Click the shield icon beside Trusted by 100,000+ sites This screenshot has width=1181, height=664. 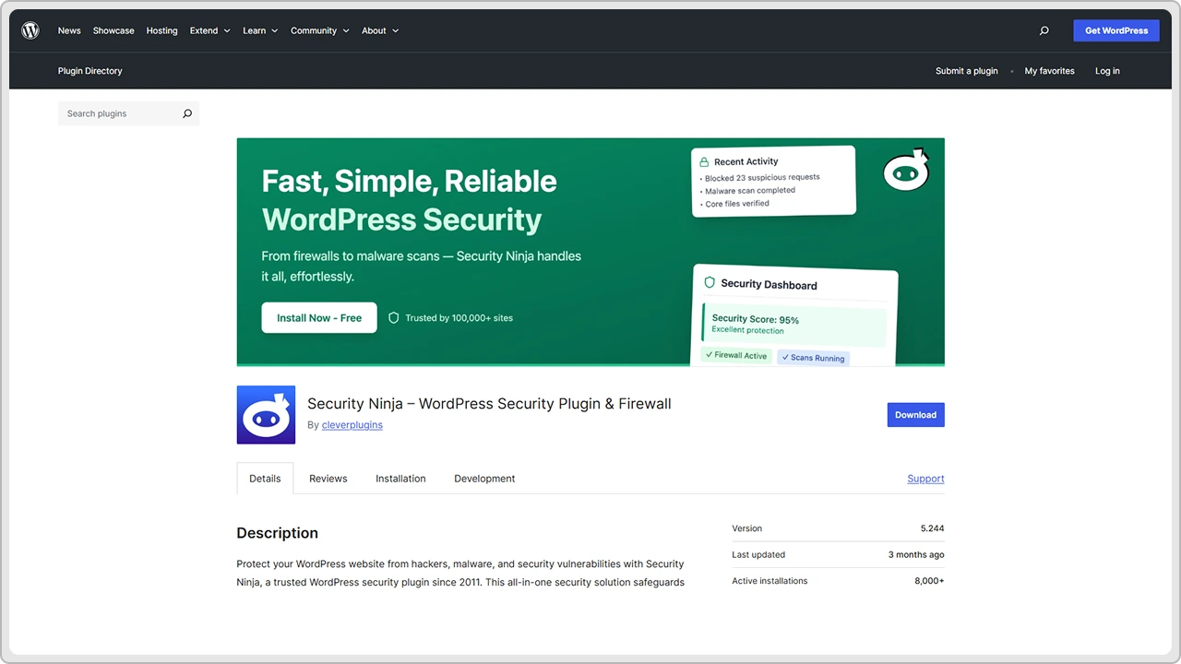[393, 317]
